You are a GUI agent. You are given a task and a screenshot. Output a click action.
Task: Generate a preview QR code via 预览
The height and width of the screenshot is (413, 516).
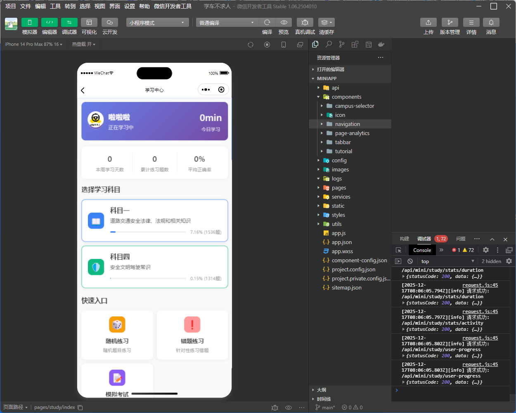click(284, 22)
